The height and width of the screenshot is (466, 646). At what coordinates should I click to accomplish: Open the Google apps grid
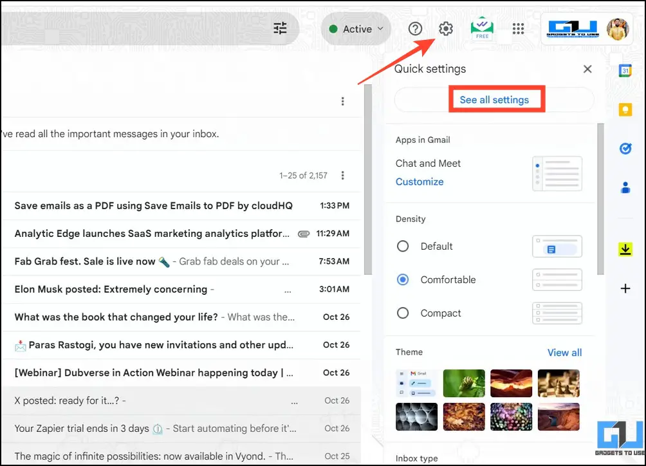point(518,28)
